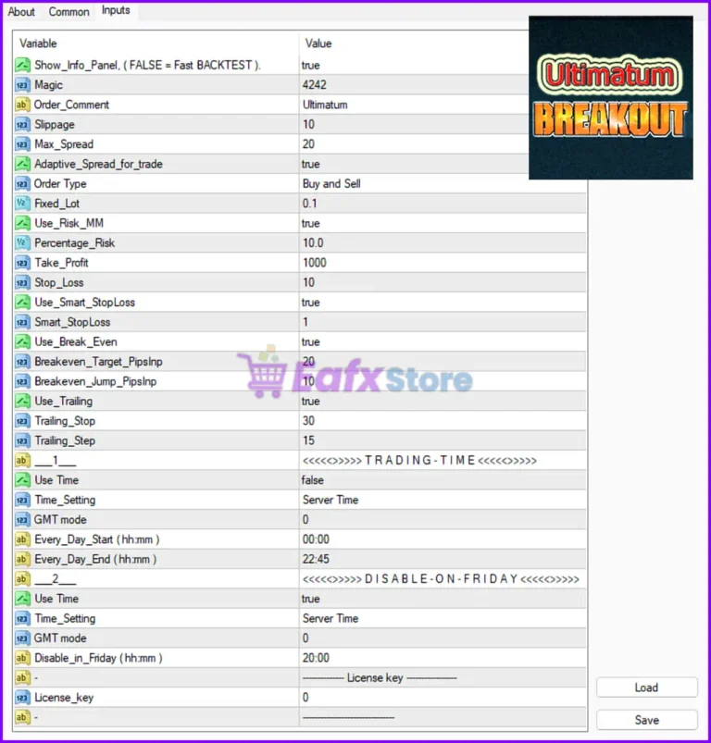Click the Load button
This screenshot has height=743, width=711.
coord(646,687)
